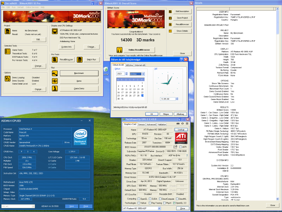Click the ResultBrowser magnifier icon in Pro Tools
The height and width of the screenshot is (212, 282).
click(55, 60)
